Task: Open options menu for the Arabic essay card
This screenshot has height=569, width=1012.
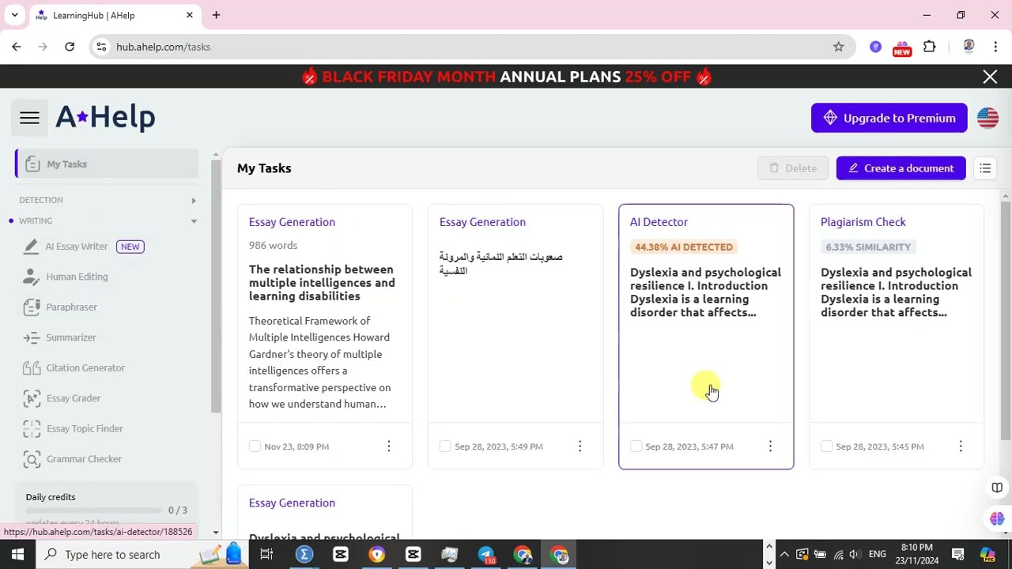Action: coord(580,447)
